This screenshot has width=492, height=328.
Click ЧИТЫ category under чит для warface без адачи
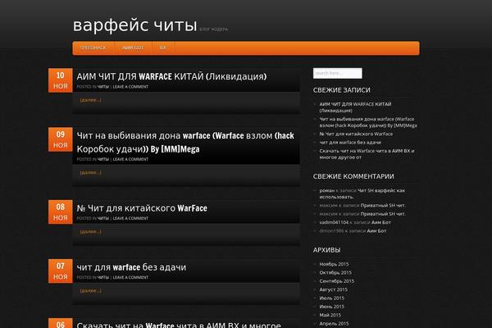103,277
